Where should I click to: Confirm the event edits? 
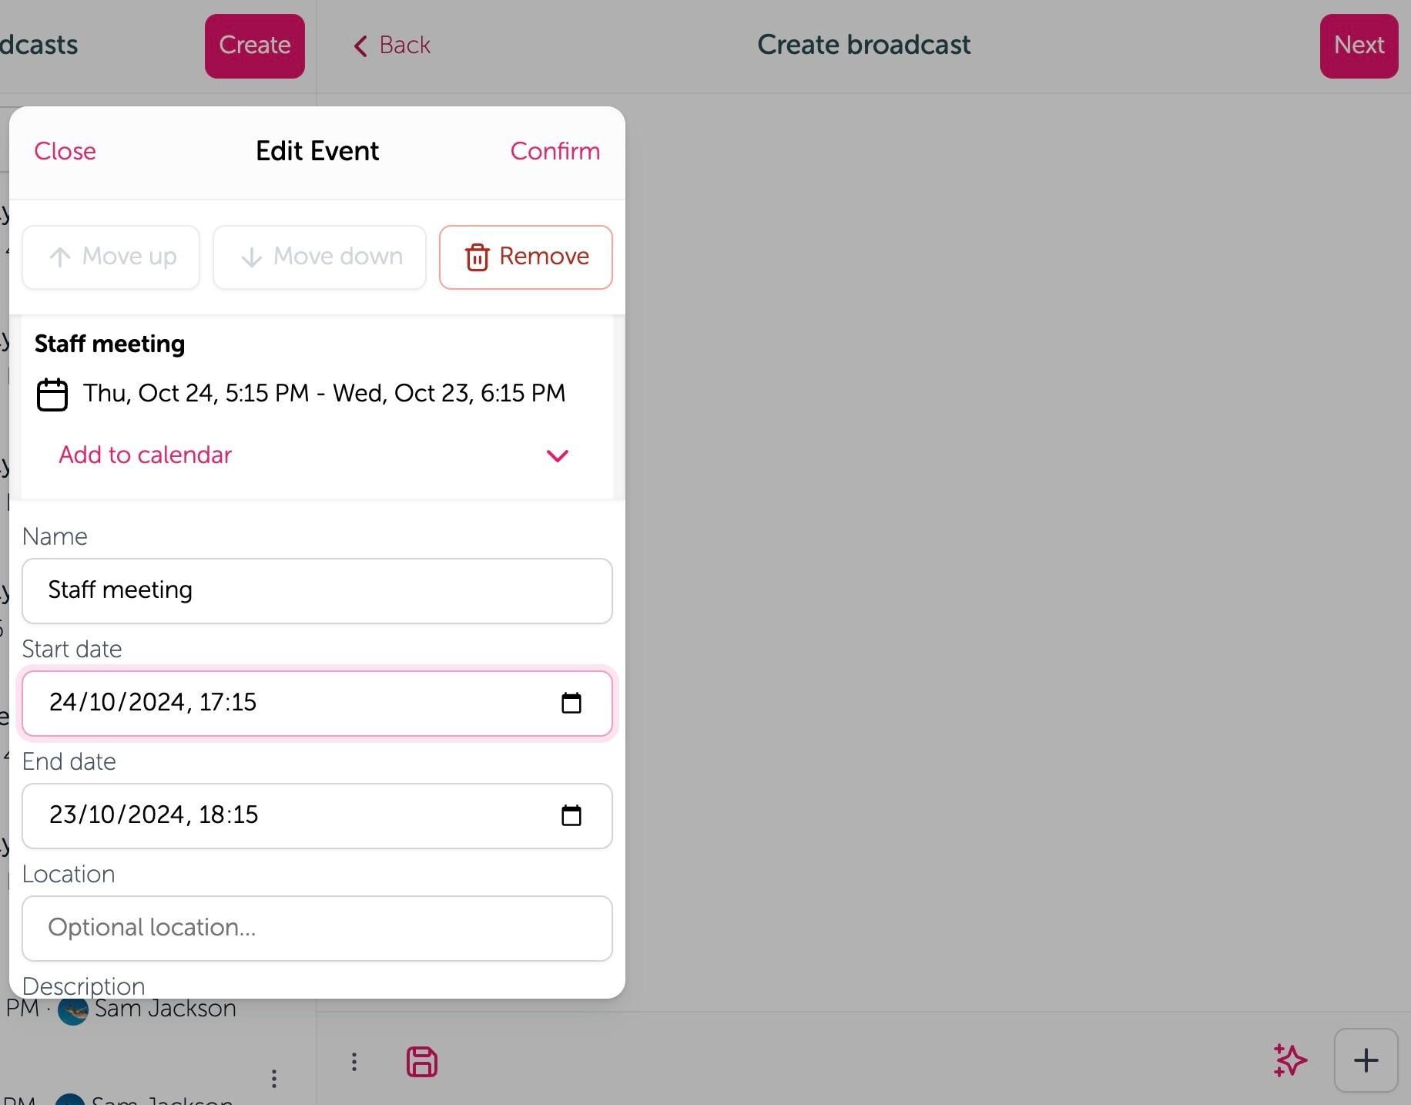[x=555, y=151]
